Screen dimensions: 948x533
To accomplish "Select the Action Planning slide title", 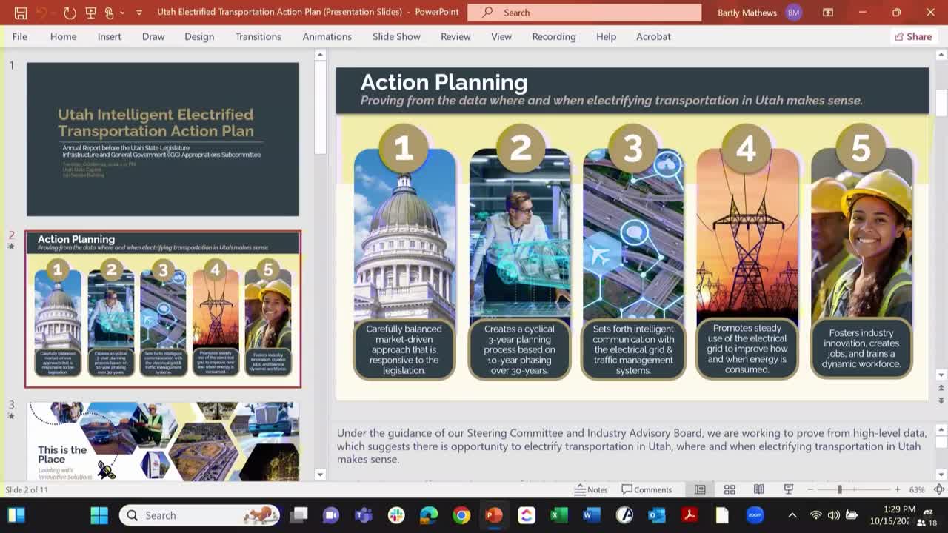I will coord(444,82).
